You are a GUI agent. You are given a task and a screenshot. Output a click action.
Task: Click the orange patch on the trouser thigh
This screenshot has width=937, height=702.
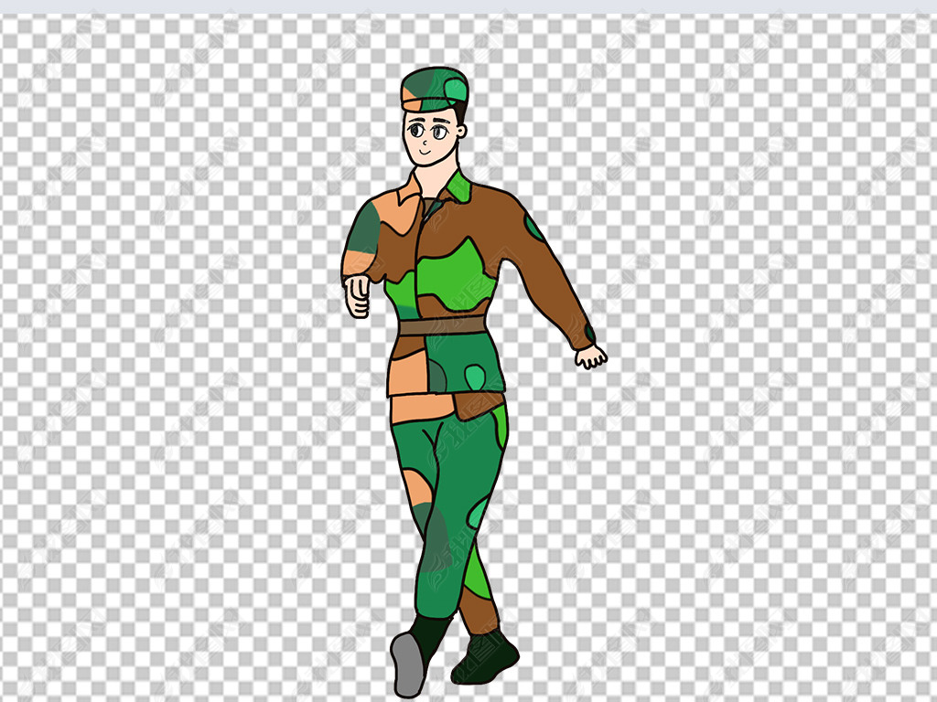coord(417,489)
